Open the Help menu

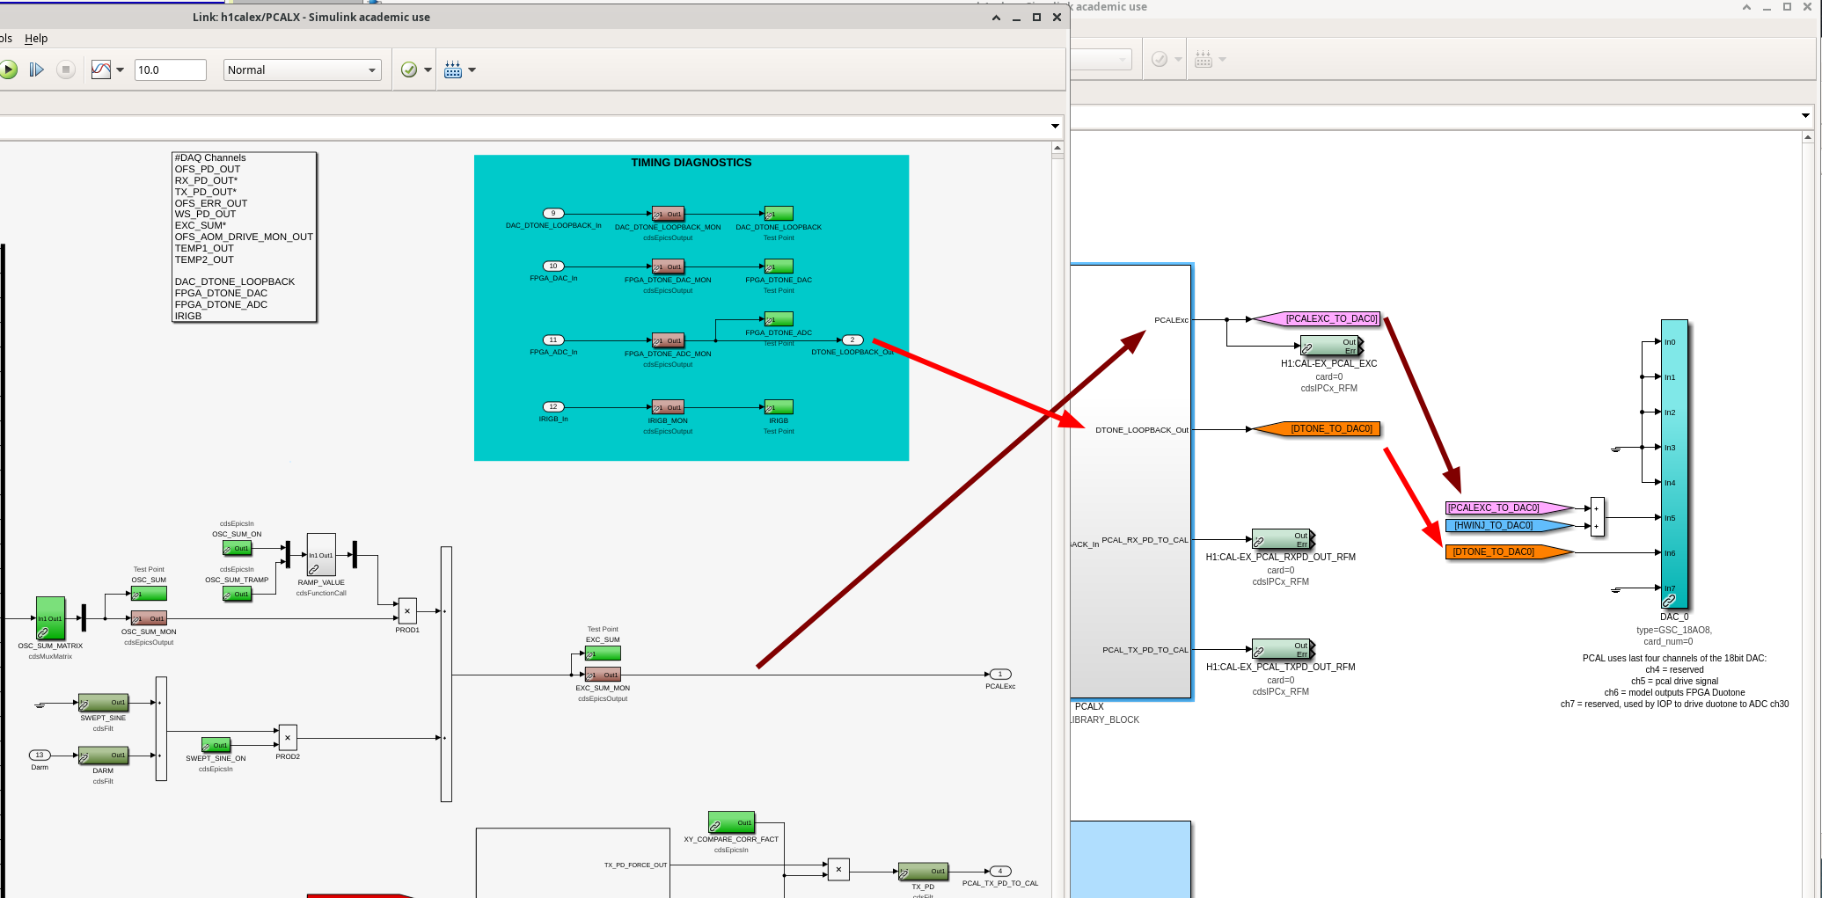(x=36, y=38)
